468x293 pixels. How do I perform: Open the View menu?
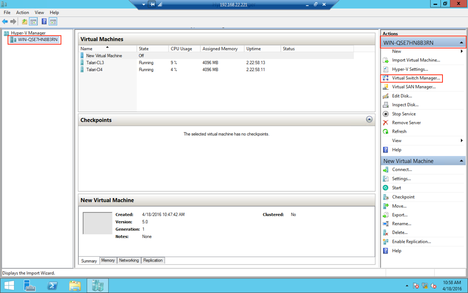pyautogui.click(x=39, y=12)
